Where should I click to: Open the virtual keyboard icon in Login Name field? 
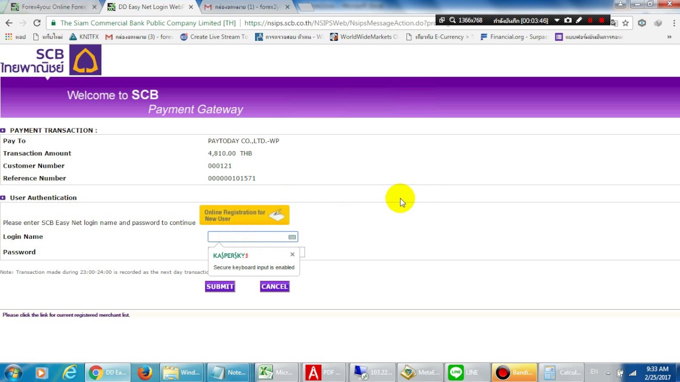(292, 237)
